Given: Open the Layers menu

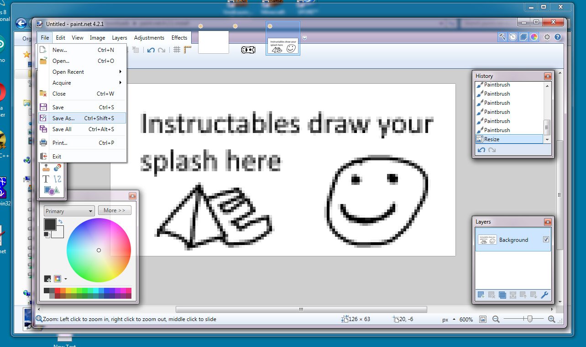Looking at the screenshot, I should click(120, 38).
